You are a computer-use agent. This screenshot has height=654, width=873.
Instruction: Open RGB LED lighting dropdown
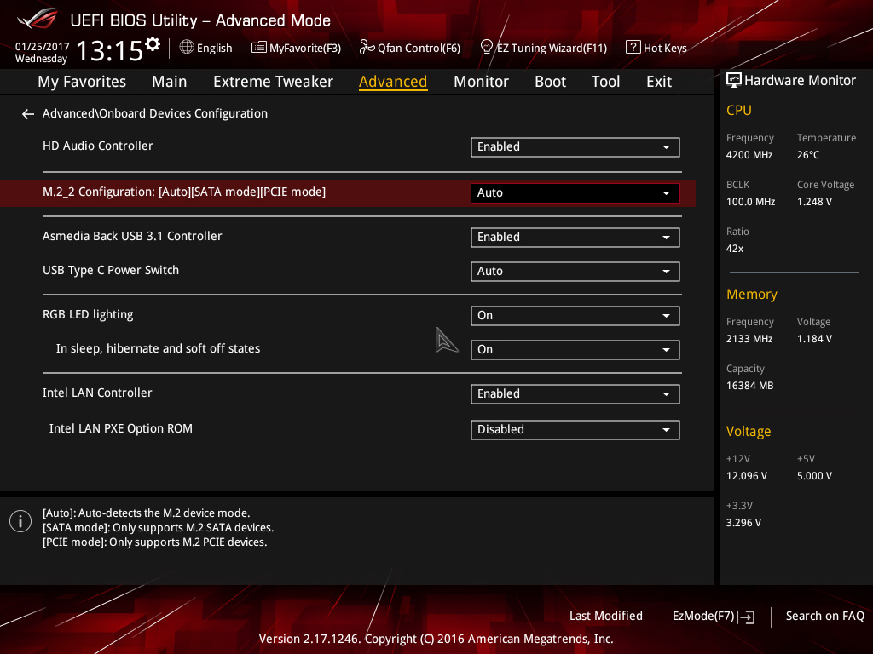pos(575,316)
